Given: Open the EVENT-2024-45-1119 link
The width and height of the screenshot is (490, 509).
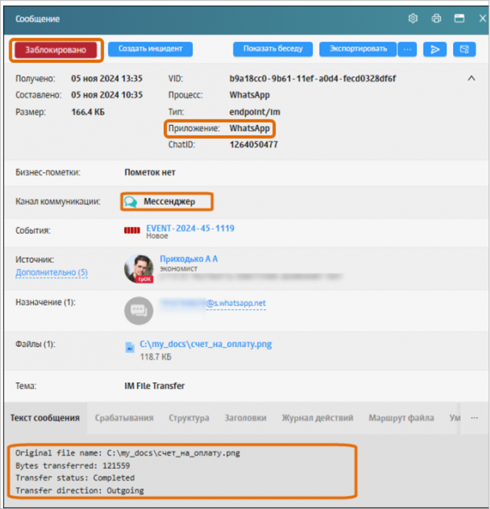Looking at the screenshot, I should point(190,228).
